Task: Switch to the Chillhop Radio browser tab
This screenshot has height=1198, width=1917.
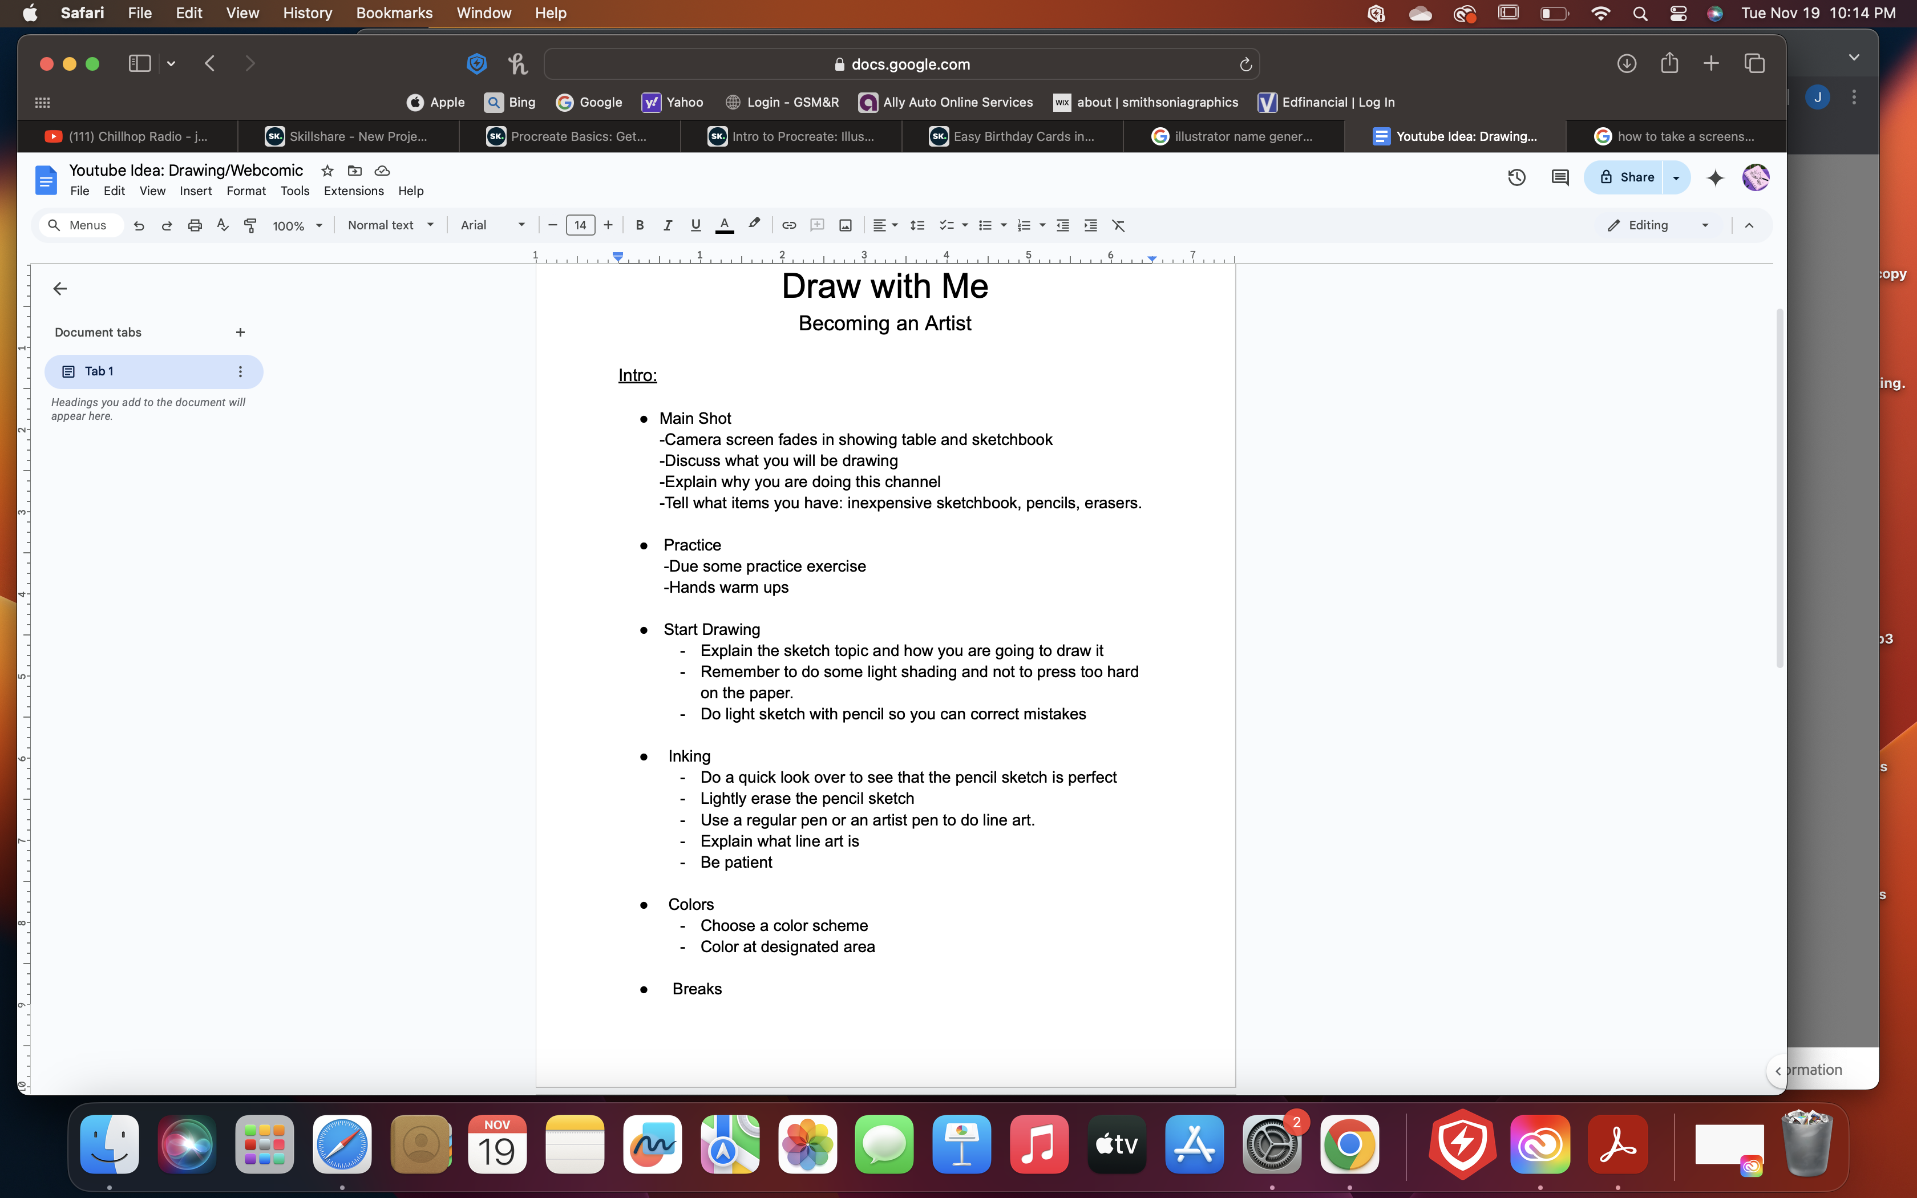Action: click(127, 136)
